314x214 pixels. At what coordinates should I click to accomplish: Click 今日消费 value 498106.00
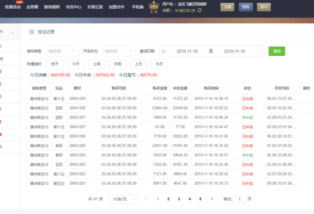[x=61, y=75]
